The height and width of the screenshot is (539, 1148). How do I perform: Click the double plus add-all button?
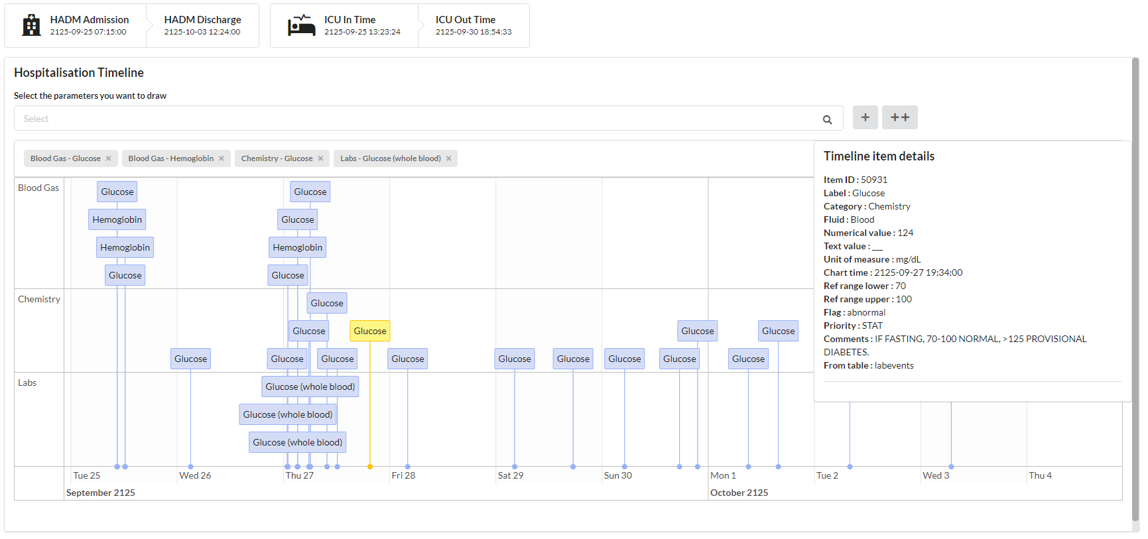pos(900,117)
